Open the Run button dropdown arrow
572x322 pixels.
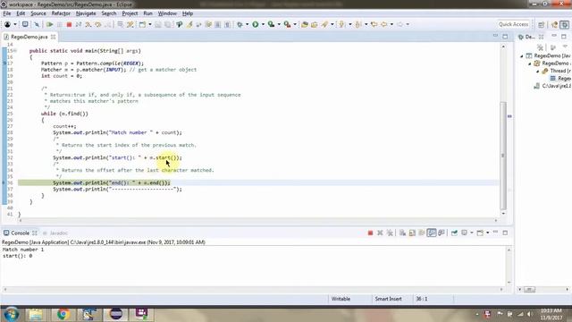point(263,24)
